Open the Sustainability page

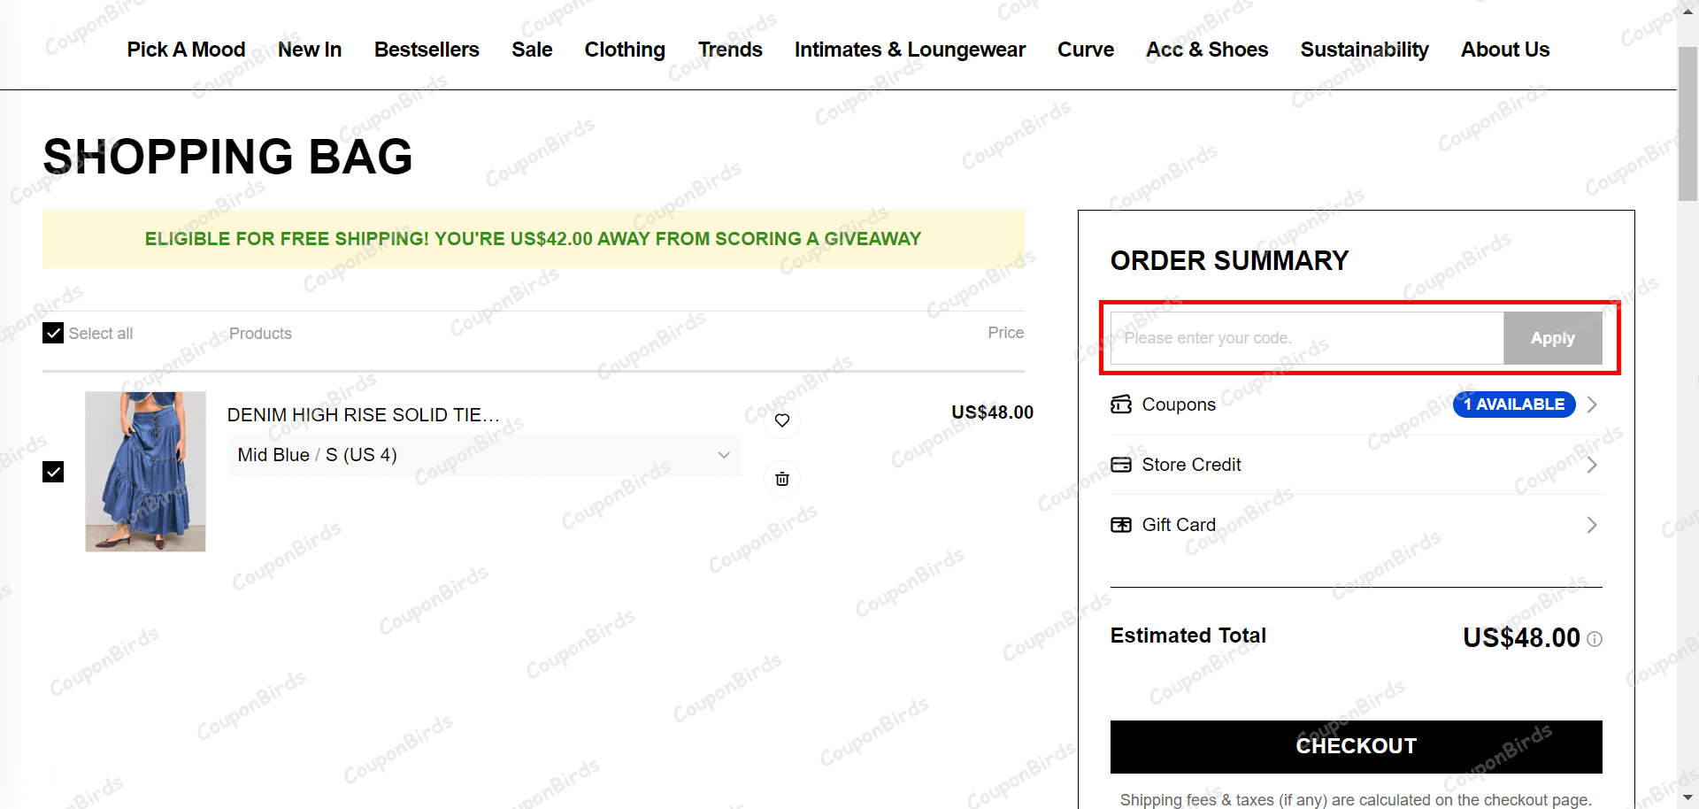pos(1365,50)
